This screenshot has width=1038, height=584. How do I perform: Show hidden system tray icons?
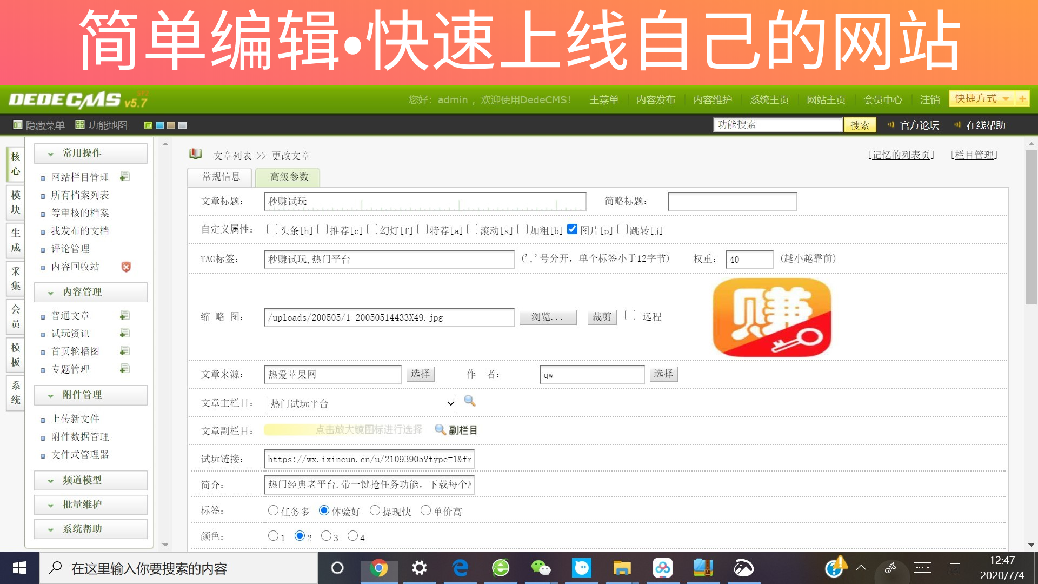pos(861,568)
